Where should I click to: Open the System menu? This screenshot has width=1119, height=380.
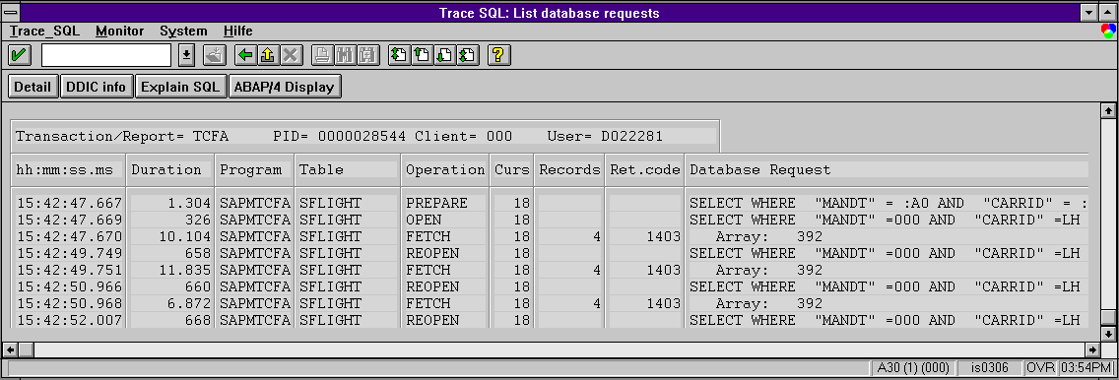[183, 32]
